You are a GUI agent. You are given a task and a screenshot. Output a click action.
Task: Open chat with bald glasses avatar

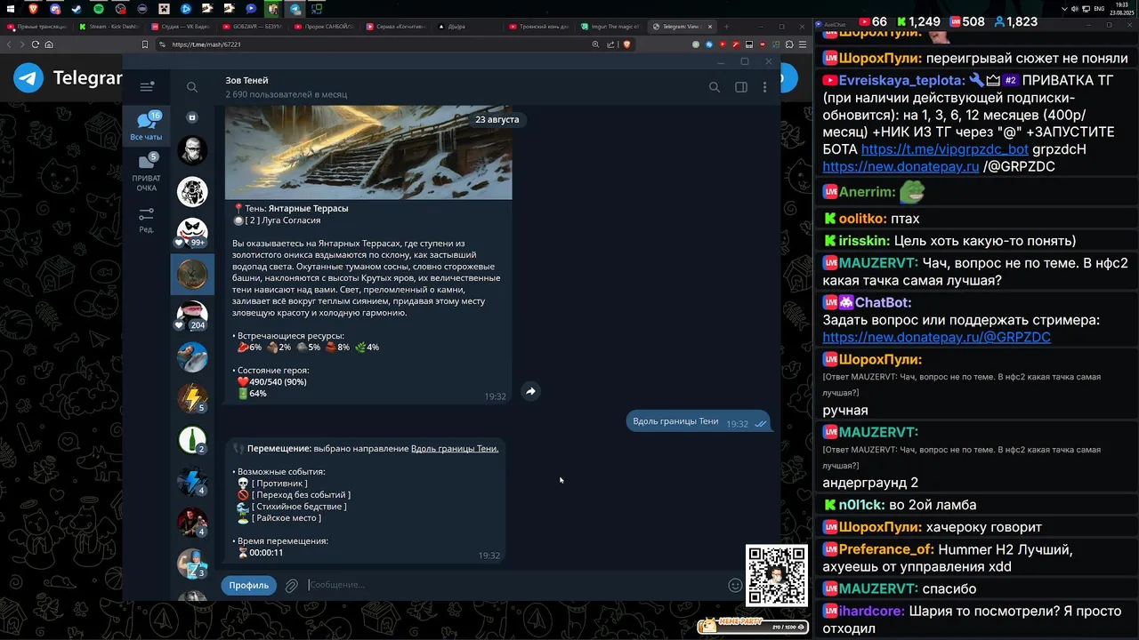192,150
